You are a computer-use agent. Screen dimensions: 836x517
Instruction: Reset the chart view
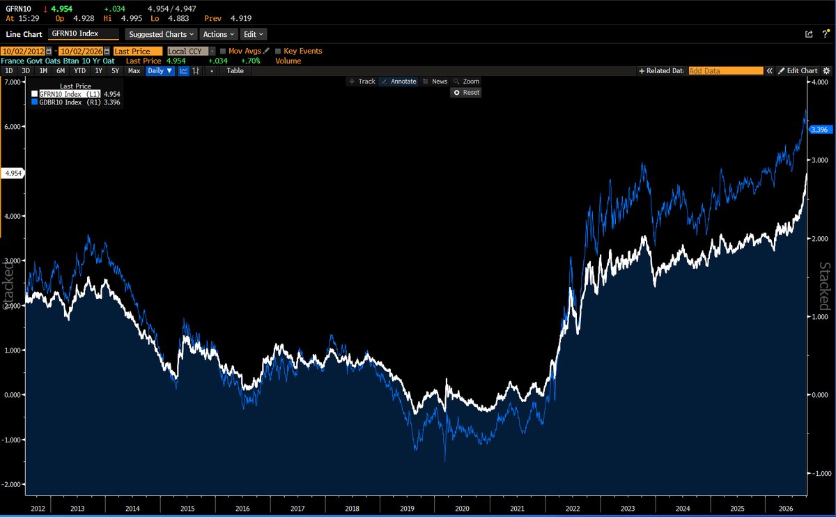tap(466, 93)
